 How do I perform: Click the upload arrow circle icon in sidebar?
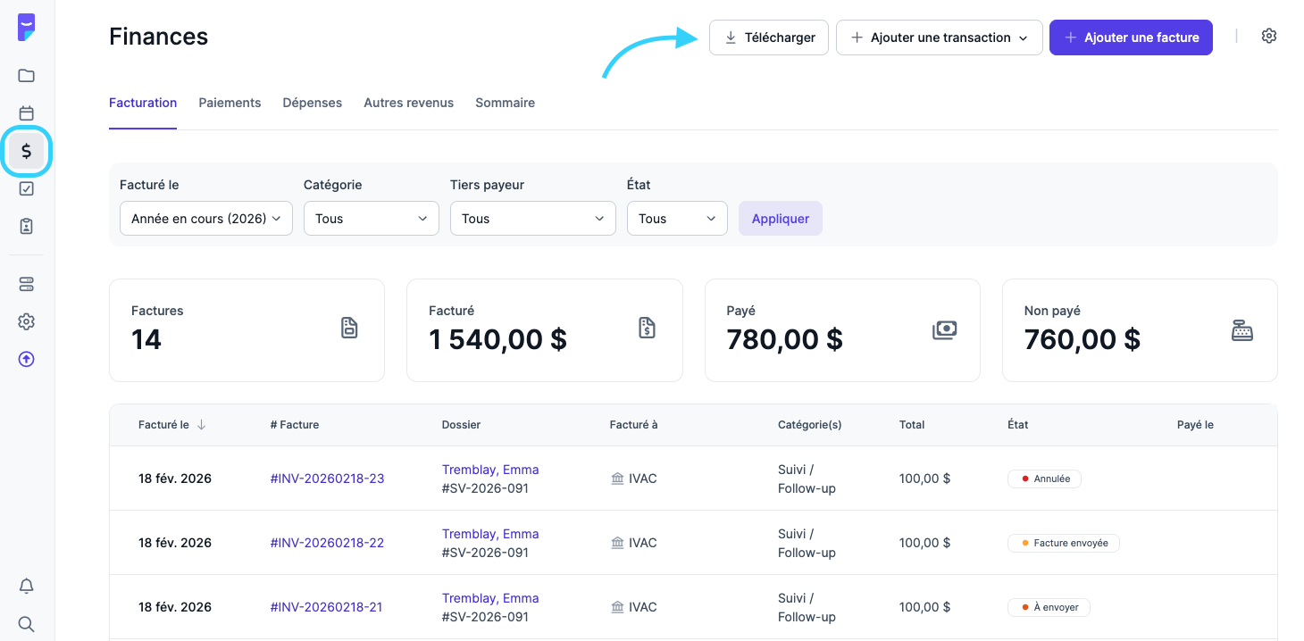click(27, 359)
